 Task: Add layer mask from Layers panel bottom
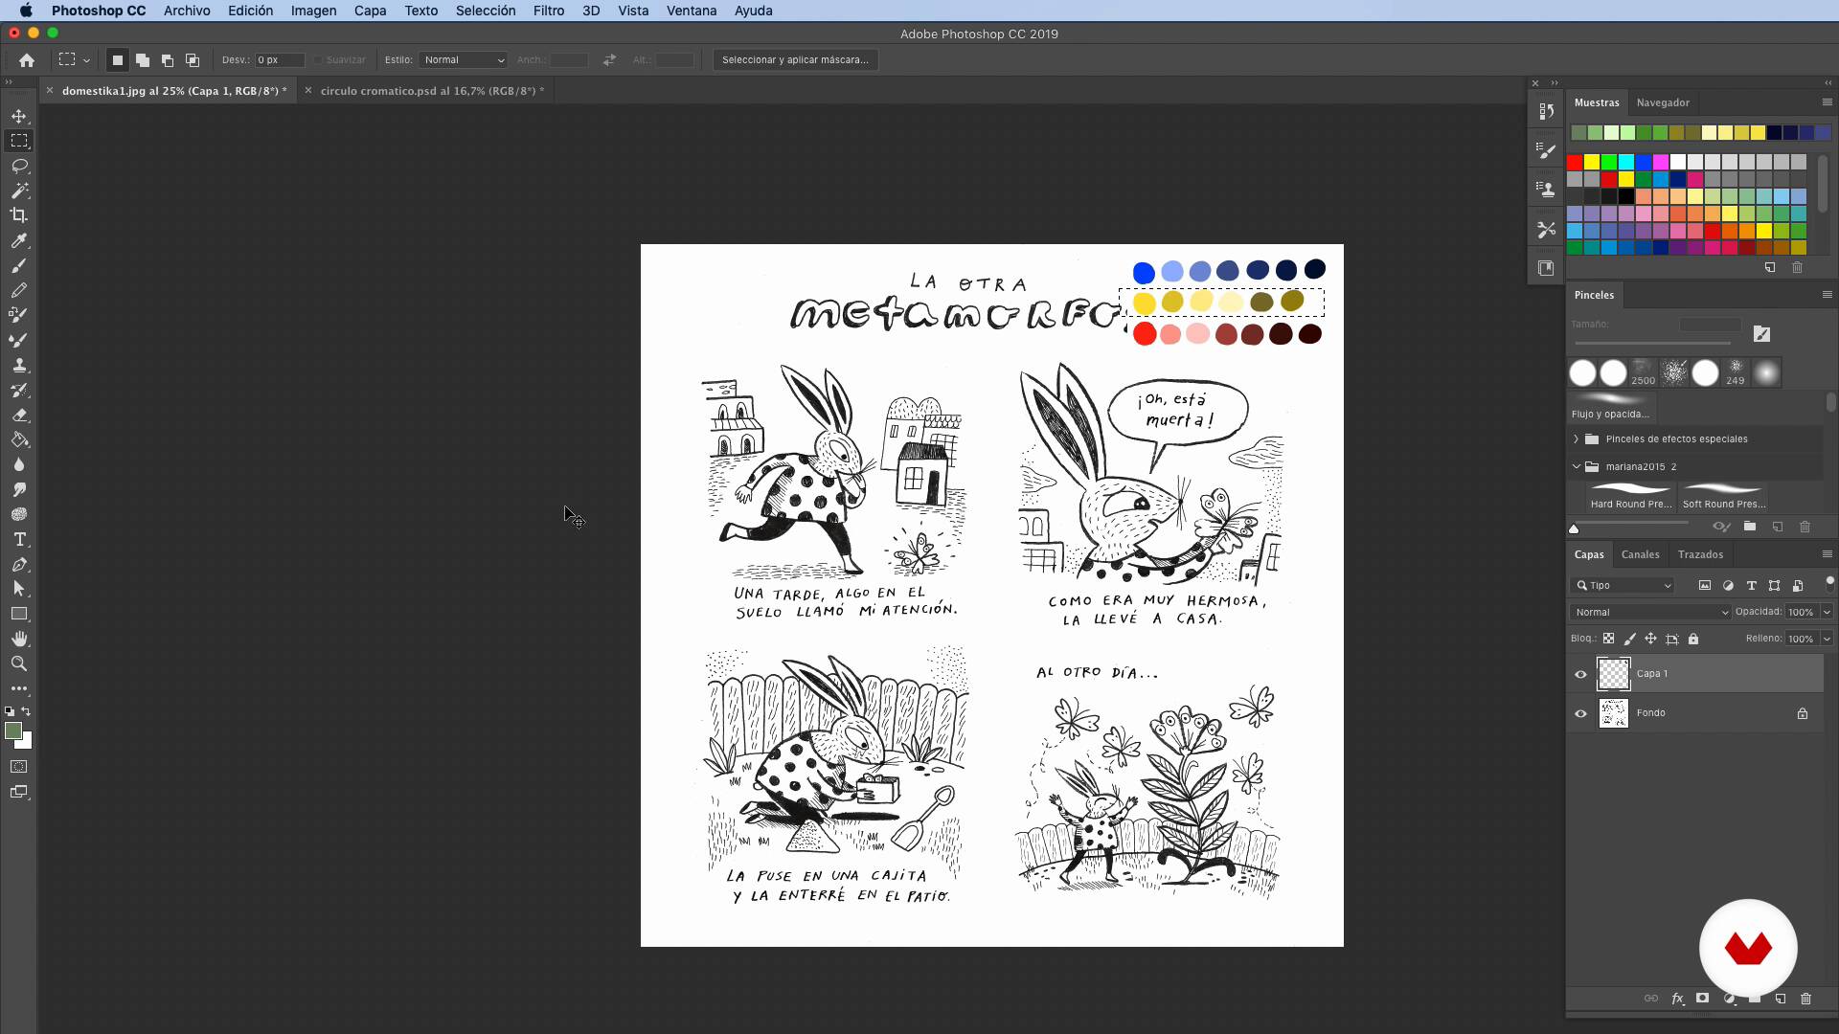click(x=1702, y=999)
